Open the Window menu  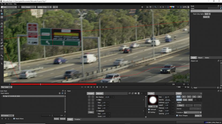coord(10,4)
